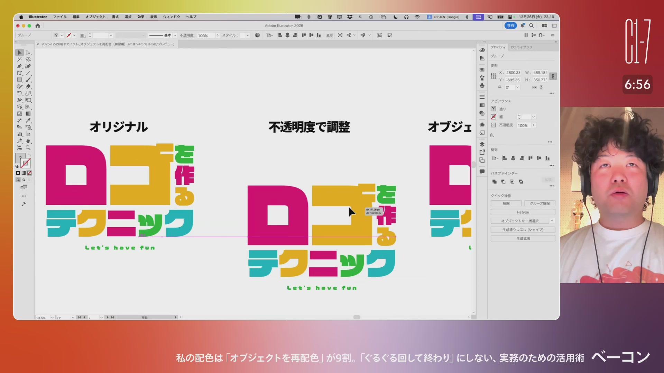This screenshot has width=664, height=373.
Task: Pick the Type tool
Action: click(x=19, y=73)
